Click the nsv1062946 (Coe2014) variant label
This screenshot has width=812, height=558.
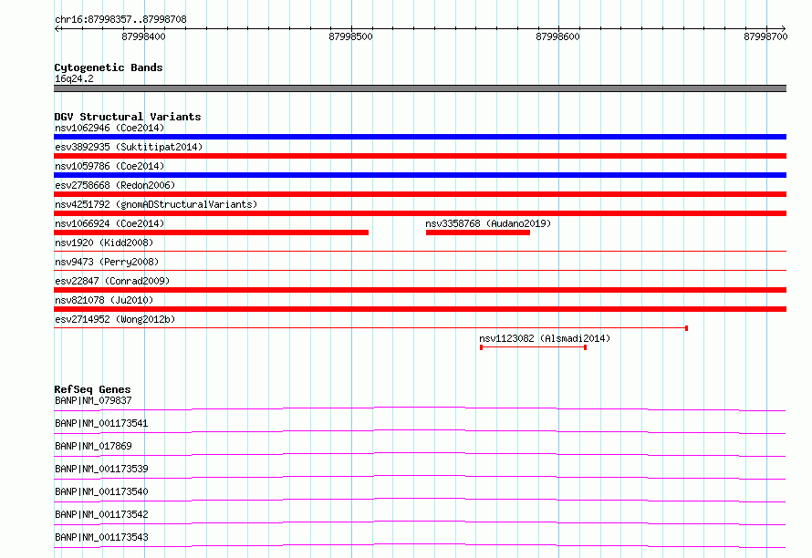(x=109, y=128)
